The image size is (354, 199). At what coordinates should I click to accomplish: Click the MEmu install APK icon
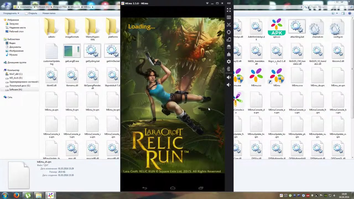coord(229,47)
